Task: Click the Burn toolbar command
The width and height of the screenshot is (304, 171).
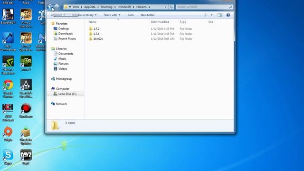Action: pos(131,15)
